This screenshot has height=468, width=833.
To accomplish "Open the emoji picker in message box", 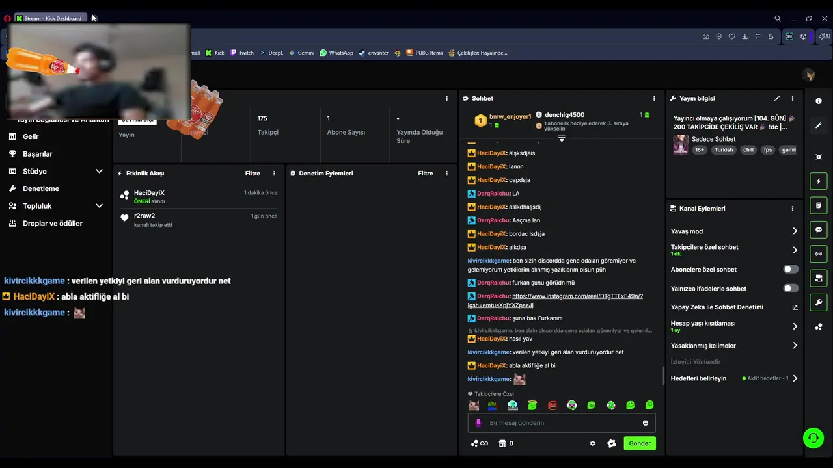I will [646, 422].
